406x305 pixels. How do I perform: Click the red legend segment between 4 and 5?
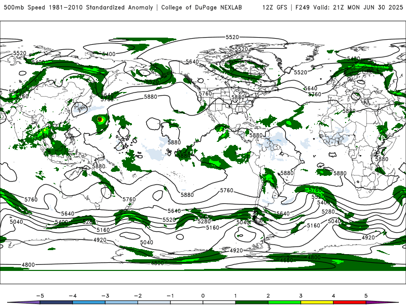pos(350,302)
